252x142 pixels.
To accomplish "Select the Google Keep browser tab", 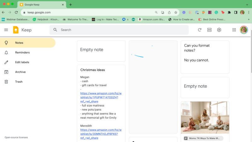I will pos(42,5).
